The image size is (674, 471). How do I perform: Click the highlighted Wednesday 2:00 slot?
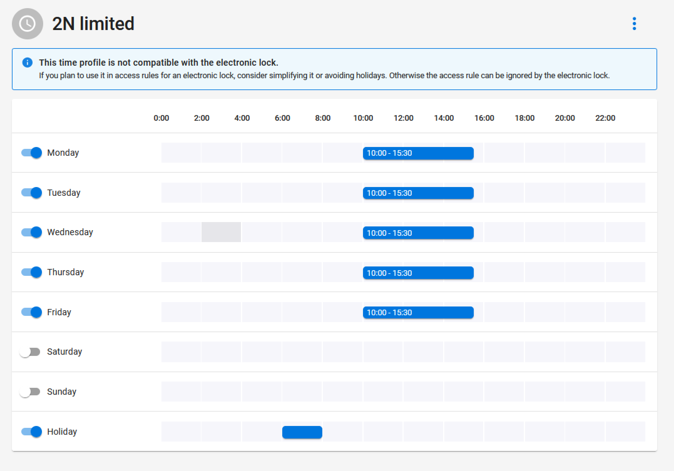click(221, 232)
